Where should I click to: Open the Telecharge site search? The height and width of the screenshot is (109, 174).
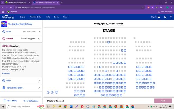tap(165, 17)
